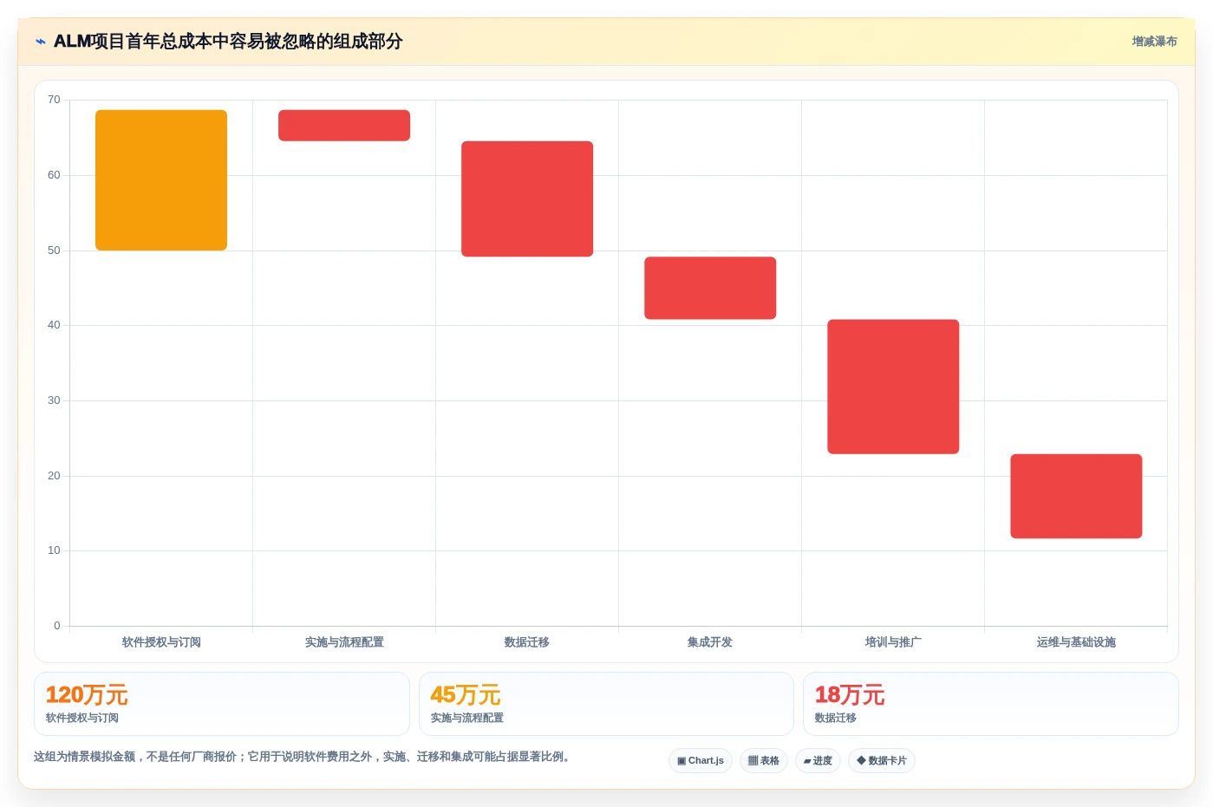
Task: Click 软件授权与订阅 caption under 120万元
Action: coord(82,718)
